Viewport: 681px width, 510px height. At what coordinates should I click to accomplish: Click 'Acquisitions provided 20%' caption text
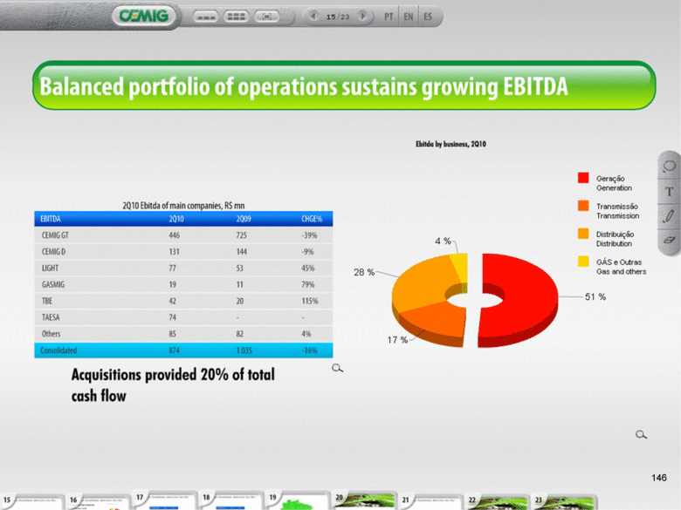173,385
